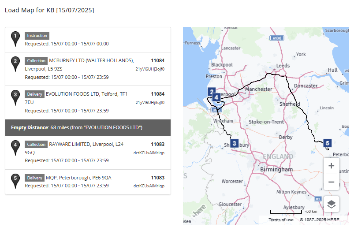The width and height of the screenshot is (354, 227).
Task: Click Liverpool, L5 9ZS postcode text
Action: click(x=44, y=69)
